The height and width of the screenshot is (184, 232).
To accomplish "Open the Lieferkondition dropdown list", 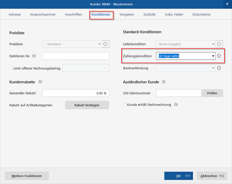I will coord(213,44).
